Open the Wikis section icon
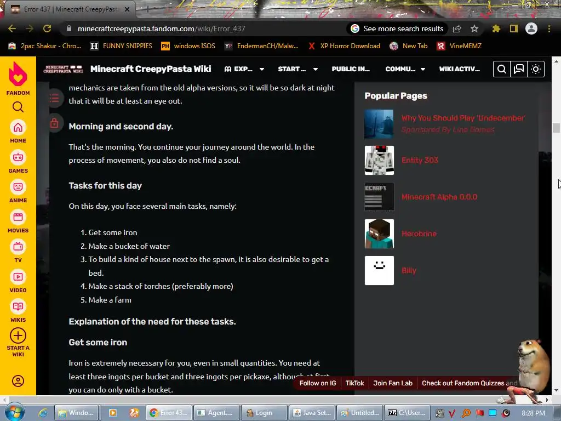 (x=18, y=306)
